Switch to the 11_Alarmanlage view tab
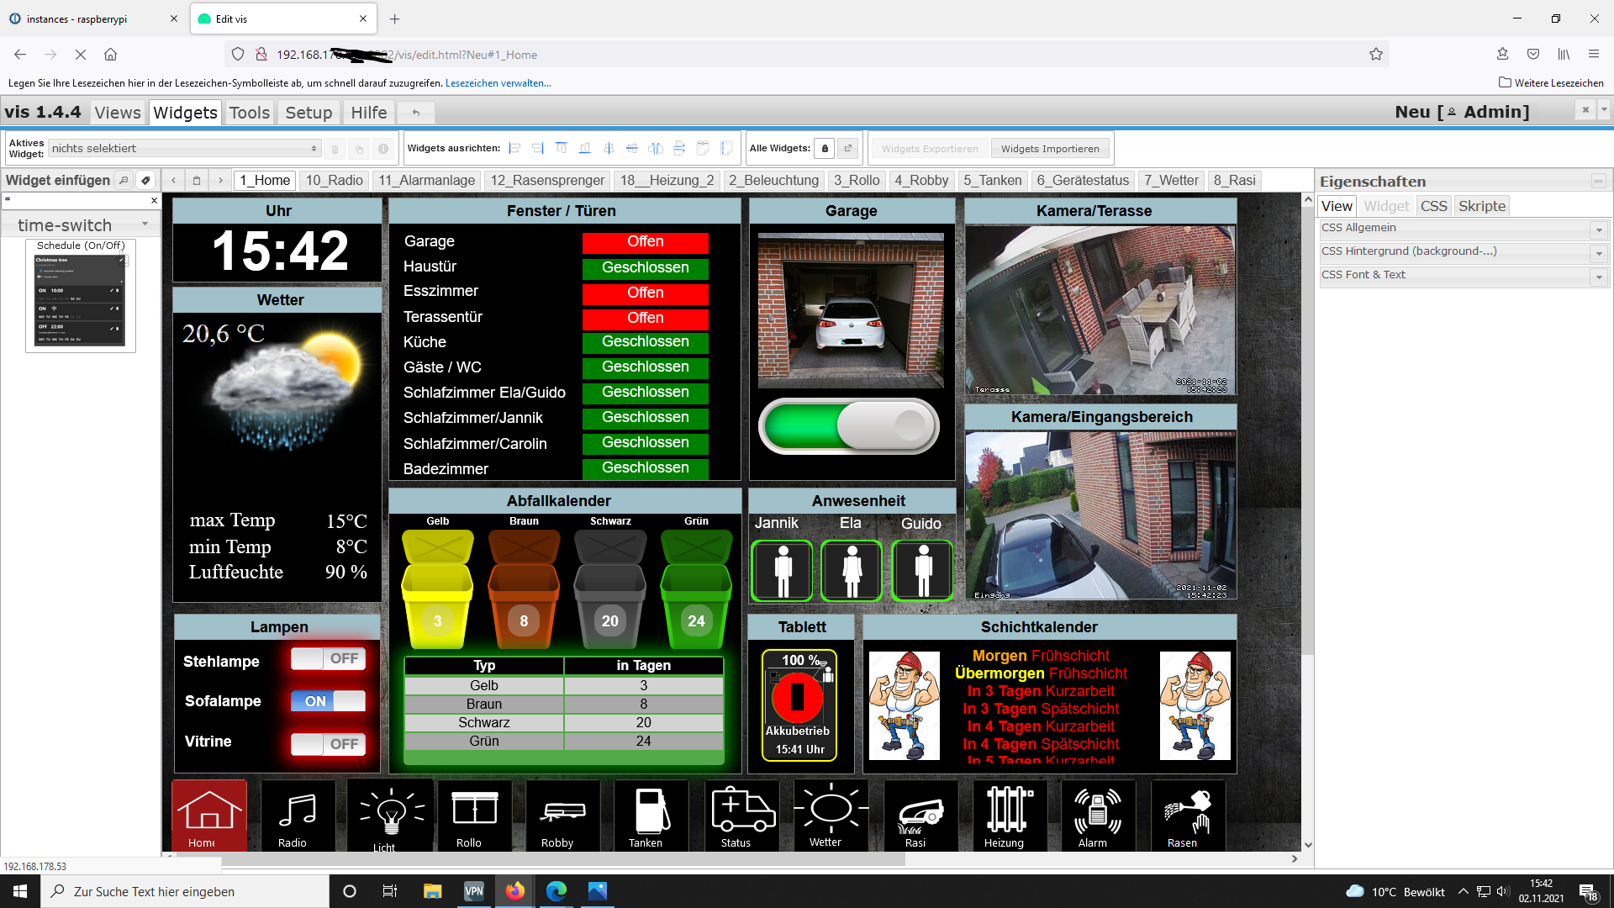 426,180
